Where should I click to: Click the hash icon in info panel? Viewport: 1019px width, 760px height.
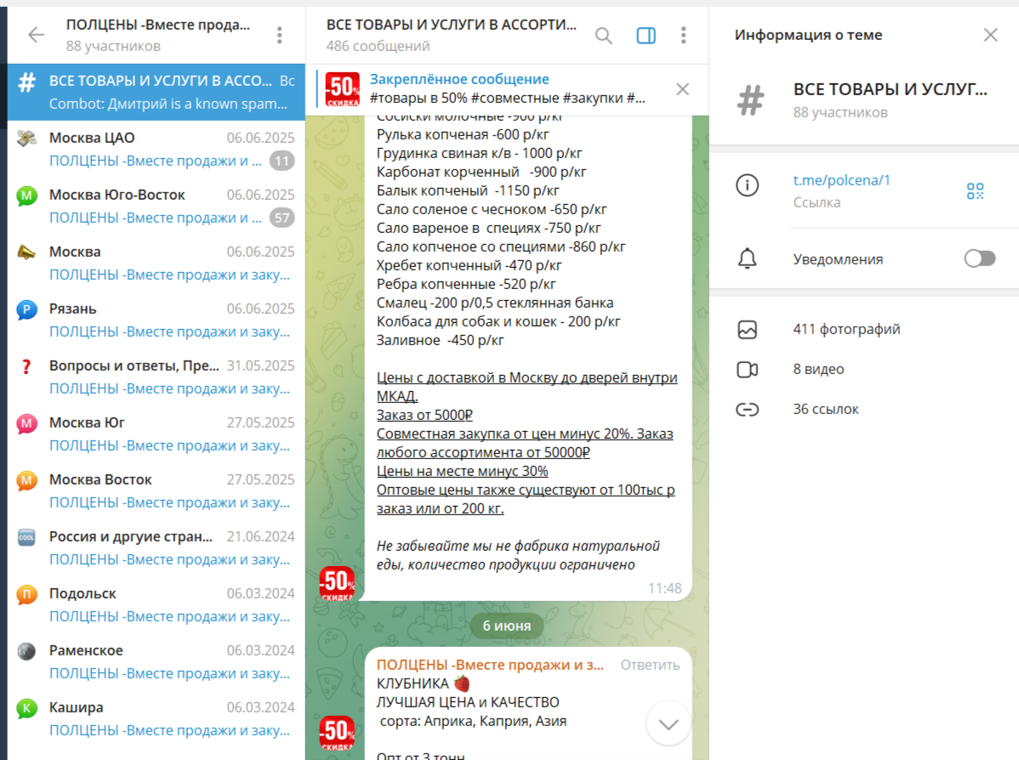click(x=750, y=100)
